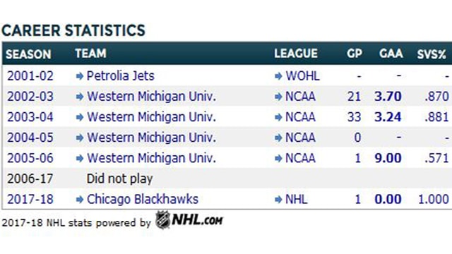
Task: Open the Petrolia Jets team link
Action: [121, 76]
